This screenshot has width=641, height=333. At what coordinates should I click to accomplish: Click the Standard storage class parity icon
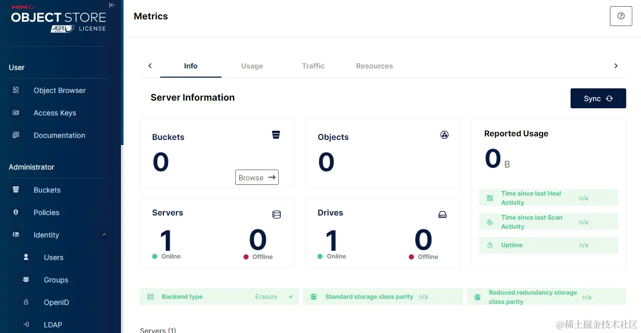click(x=314, y=297)
